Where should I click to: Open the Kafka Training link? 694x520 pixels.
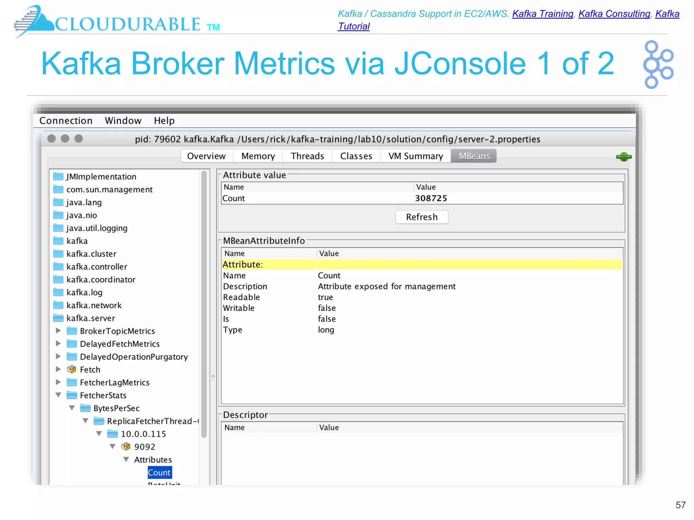point(542,14)
